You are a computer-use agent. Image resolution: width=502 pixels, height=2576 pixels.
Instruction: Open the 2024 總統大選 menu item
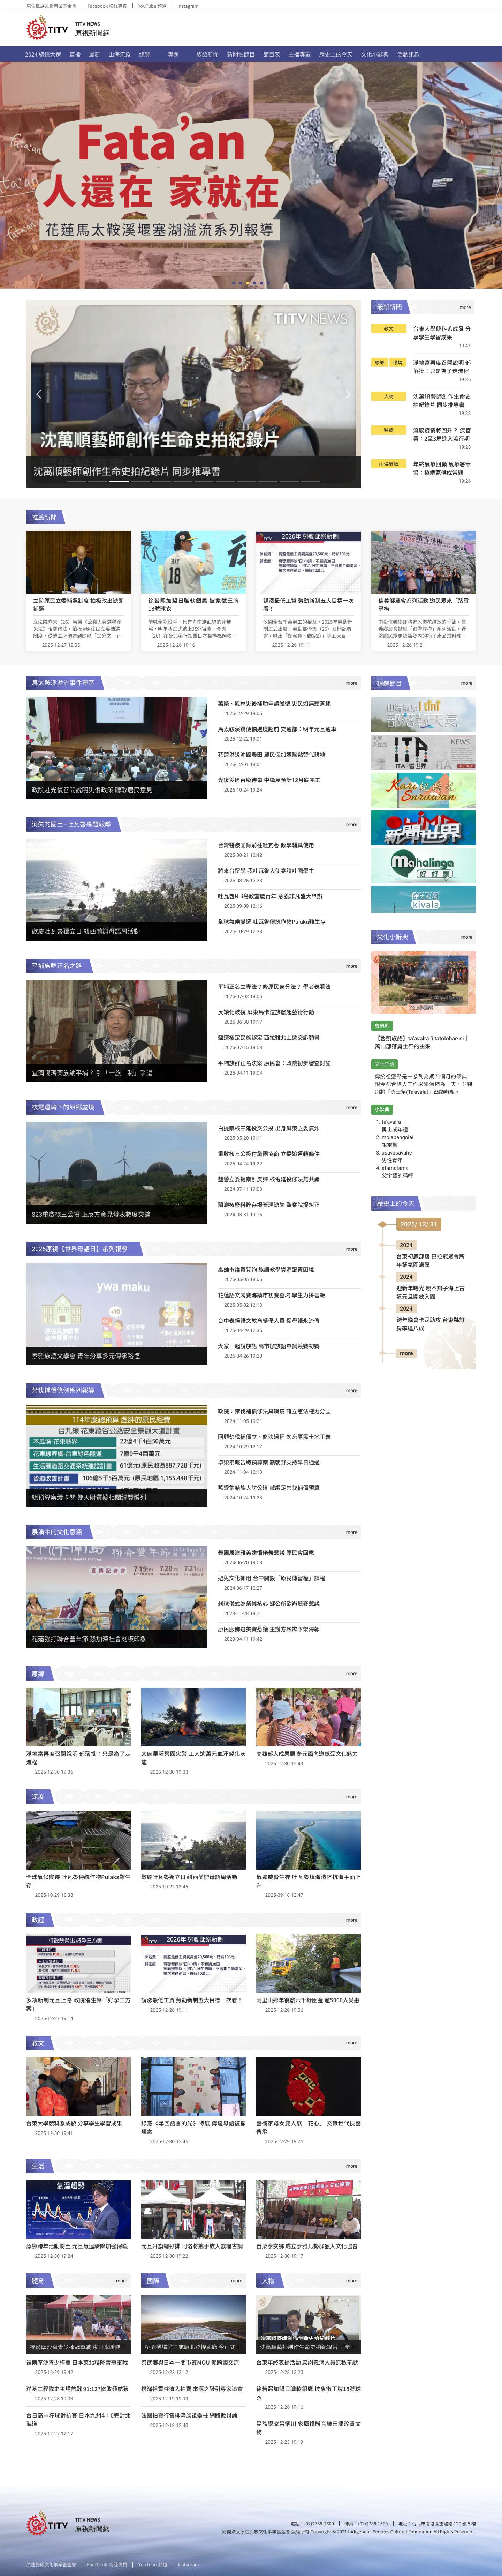click(43, 54)
